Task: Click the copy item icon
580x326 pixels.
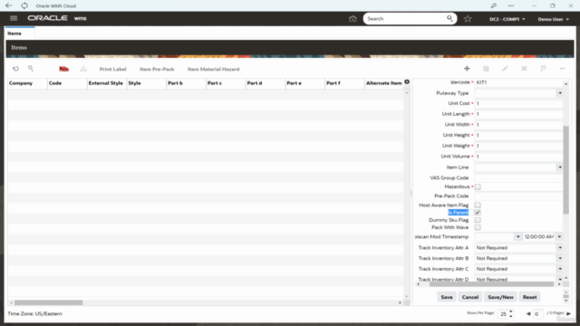Action: click(x=486, y=69)
